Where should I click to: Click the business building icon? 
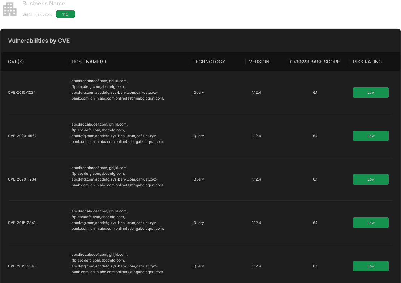(10, 9)
